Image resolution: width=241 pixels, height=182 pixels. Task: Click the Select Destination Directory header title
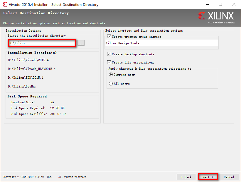point(36,13)
